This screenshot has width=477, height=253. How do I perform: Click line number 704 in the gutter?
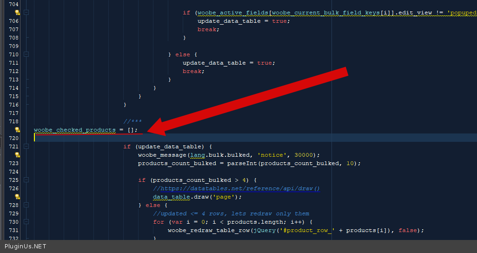[13, 4]
